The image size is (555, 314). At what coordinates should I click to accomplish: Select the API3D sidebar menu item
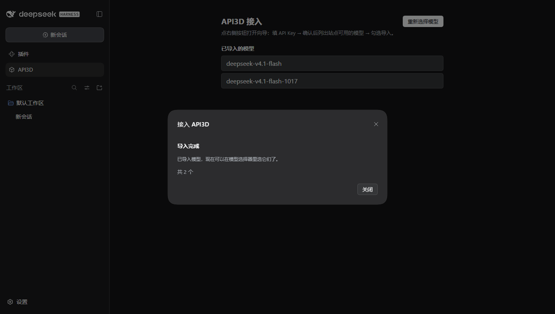point(55,70)
